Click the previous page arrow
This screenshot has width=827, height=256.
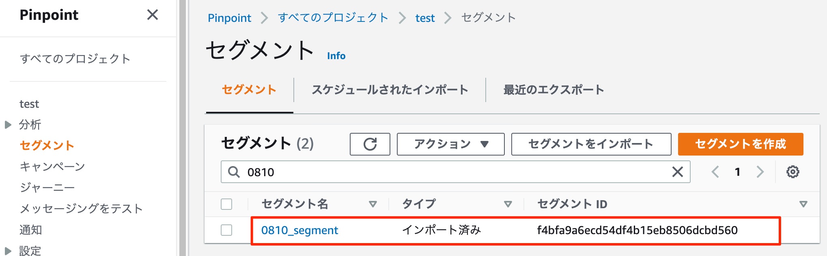pos(715,172)
